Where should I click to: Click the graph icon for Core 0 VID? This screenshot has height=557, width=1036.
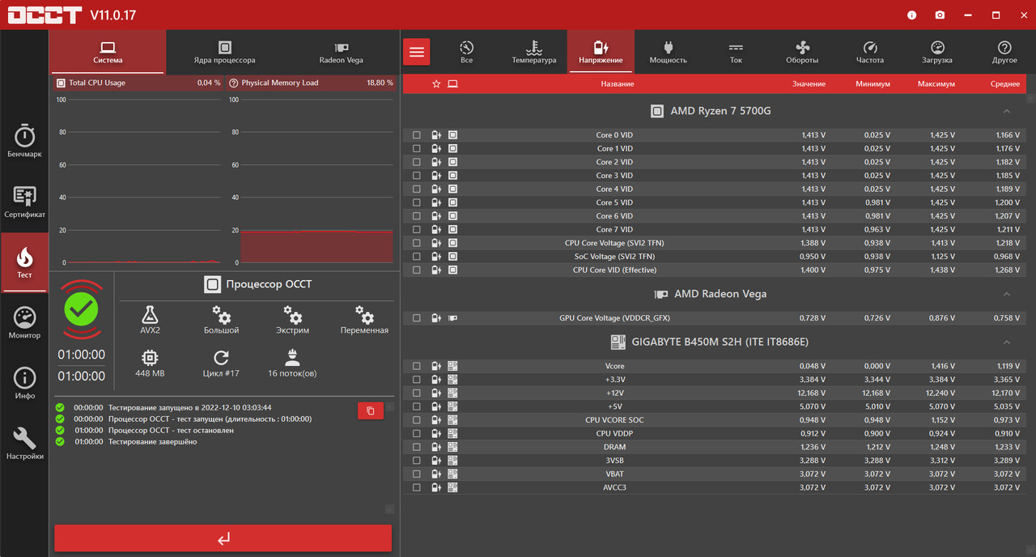436,135
